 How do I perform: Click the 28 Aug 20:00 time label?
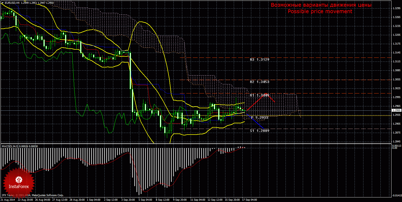pyautogui.click(x=77, y=200)
